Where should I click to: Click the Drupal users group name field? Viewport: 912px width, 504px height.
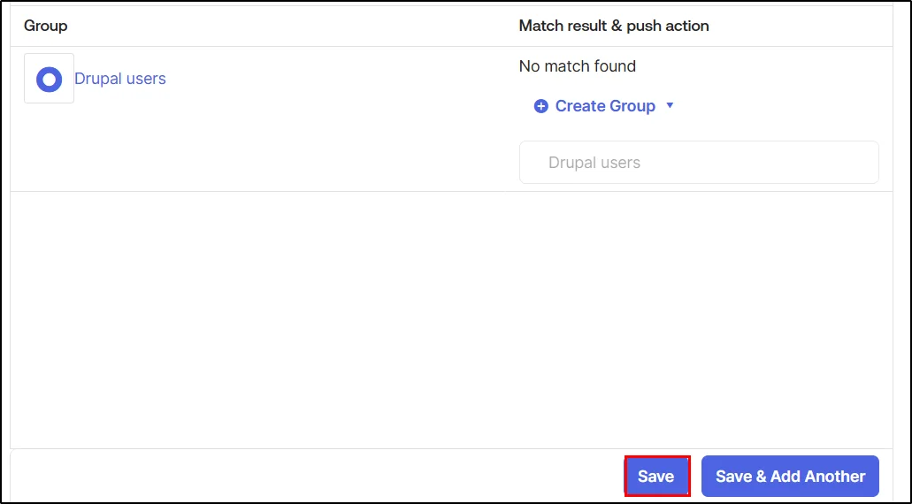[699, 162]
